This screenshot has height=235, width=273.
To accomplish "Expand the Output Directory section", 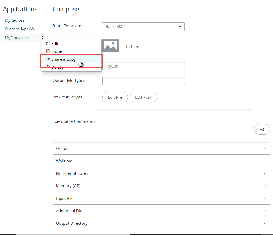I will pyautogui.click(x=161, y=223).
